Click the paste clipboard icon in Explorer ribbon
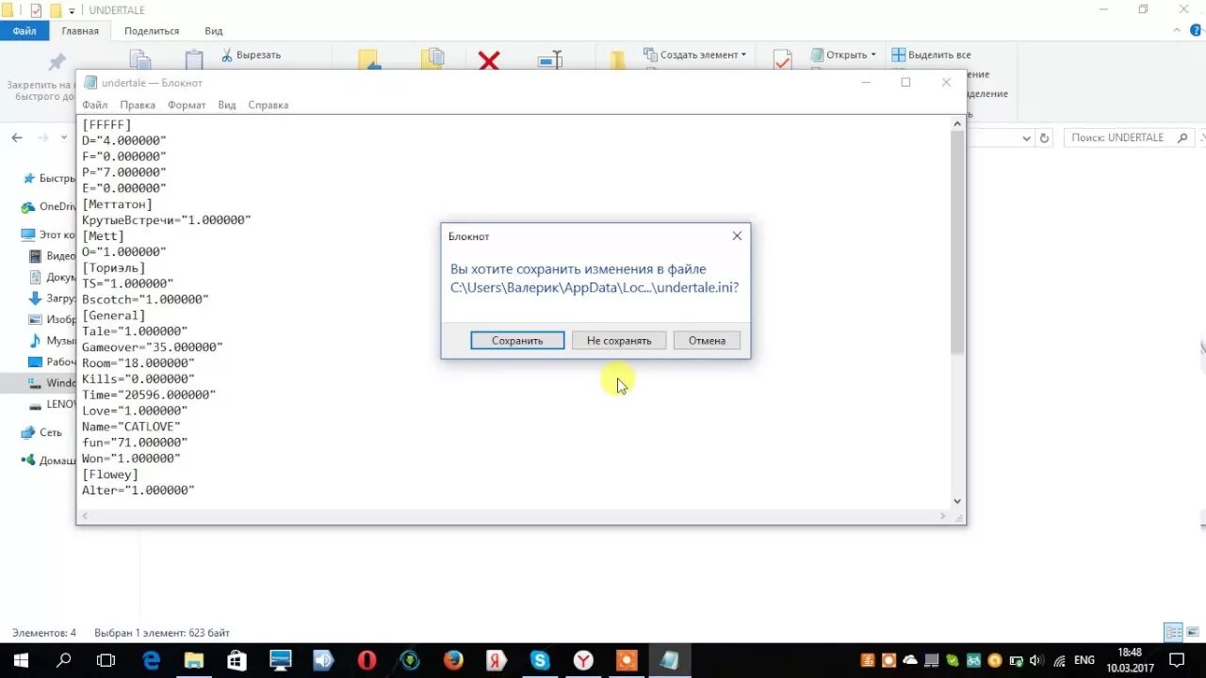The height and width of the screenshot is (678, 1206). pyautogui.click(x=194, y=59)
